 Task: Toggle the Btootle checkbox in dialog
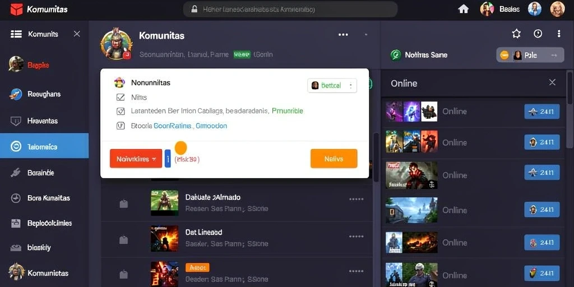tap(120, 126)
